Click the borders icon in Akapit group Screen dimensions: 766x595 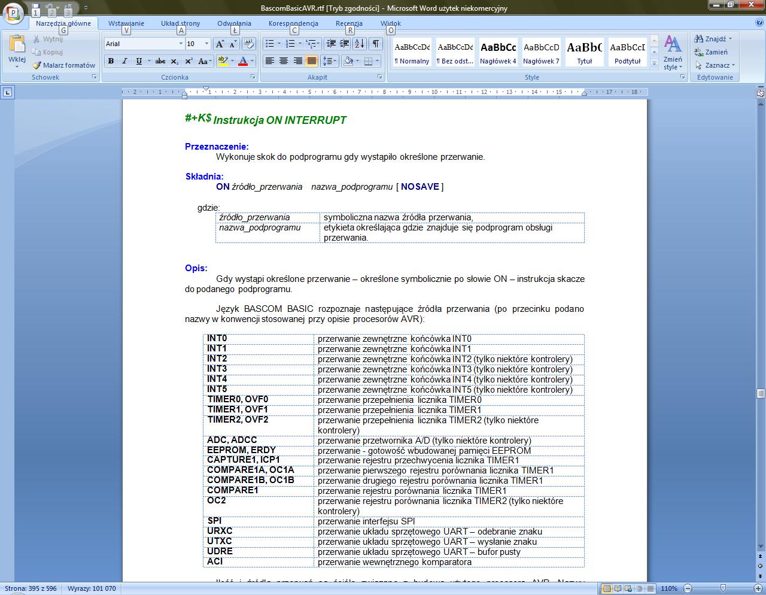coord(368,61)
